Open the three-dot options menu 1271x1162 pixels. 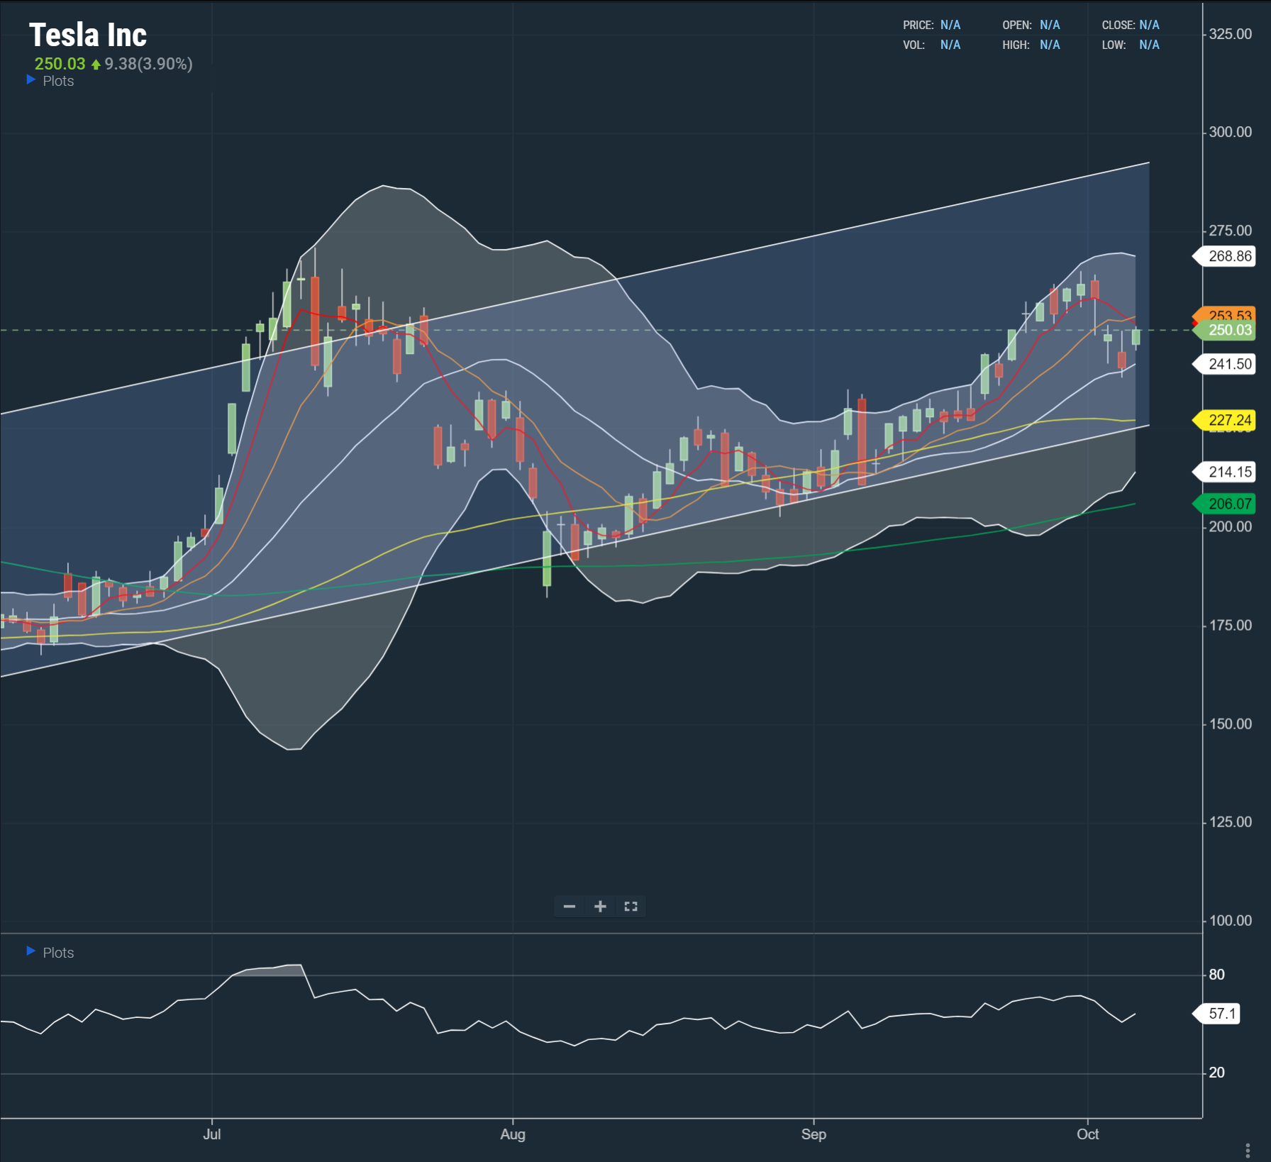click(1248, 1150)
